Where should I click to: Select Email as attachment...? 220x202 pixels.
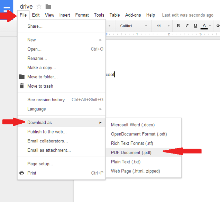(62, 150)
